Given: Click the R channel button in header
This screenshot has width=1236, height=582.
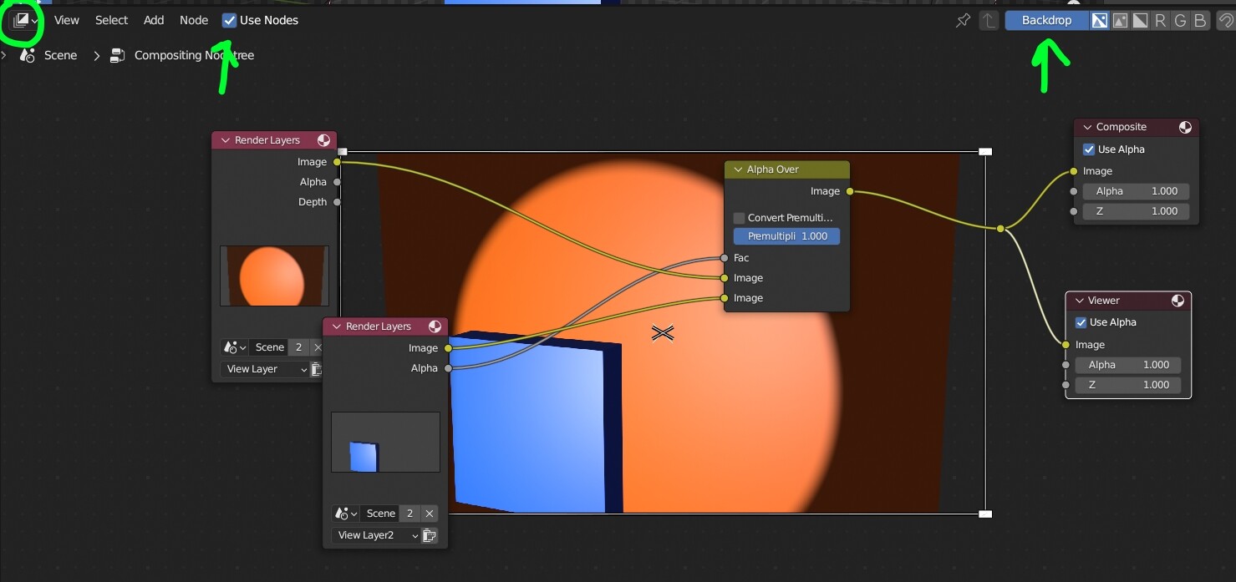Looking at the screenshot, I should point(1160,20).
